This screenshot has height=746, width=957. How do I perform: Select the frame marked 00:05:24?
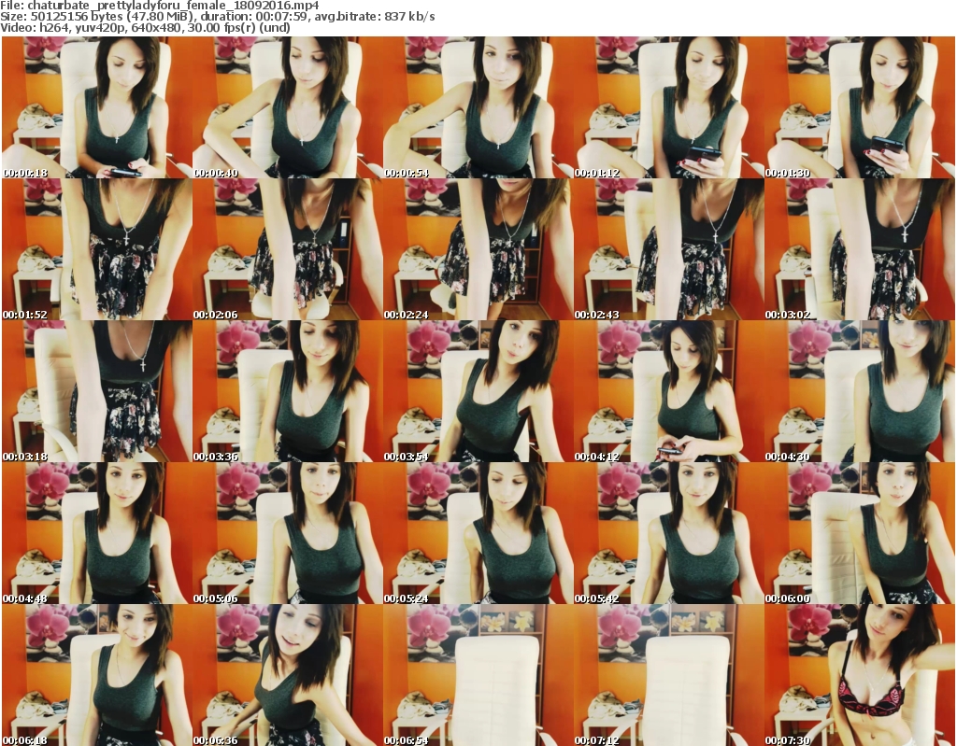[x=478, y=533]
